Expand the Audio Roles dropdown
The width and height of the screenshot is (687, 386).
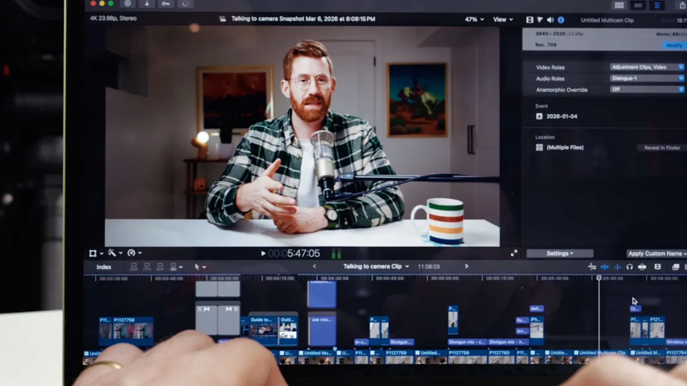click(647, 78)
